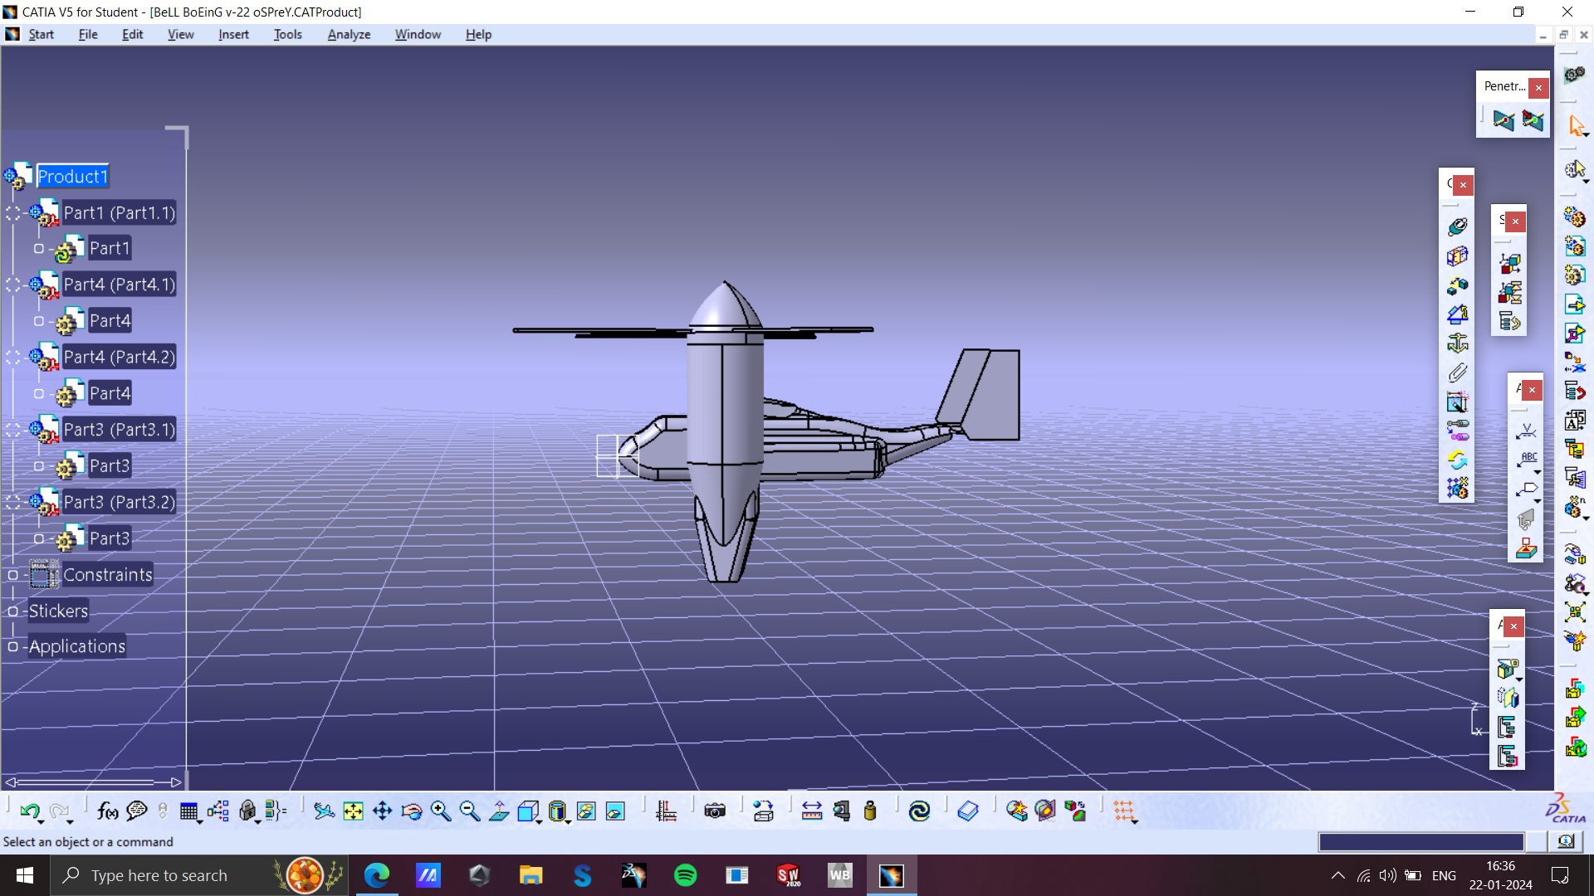Click the Fly mode airplane icon
This screenshot has width=1594, height=896.
pyautogui.click(x=324, y=811)
